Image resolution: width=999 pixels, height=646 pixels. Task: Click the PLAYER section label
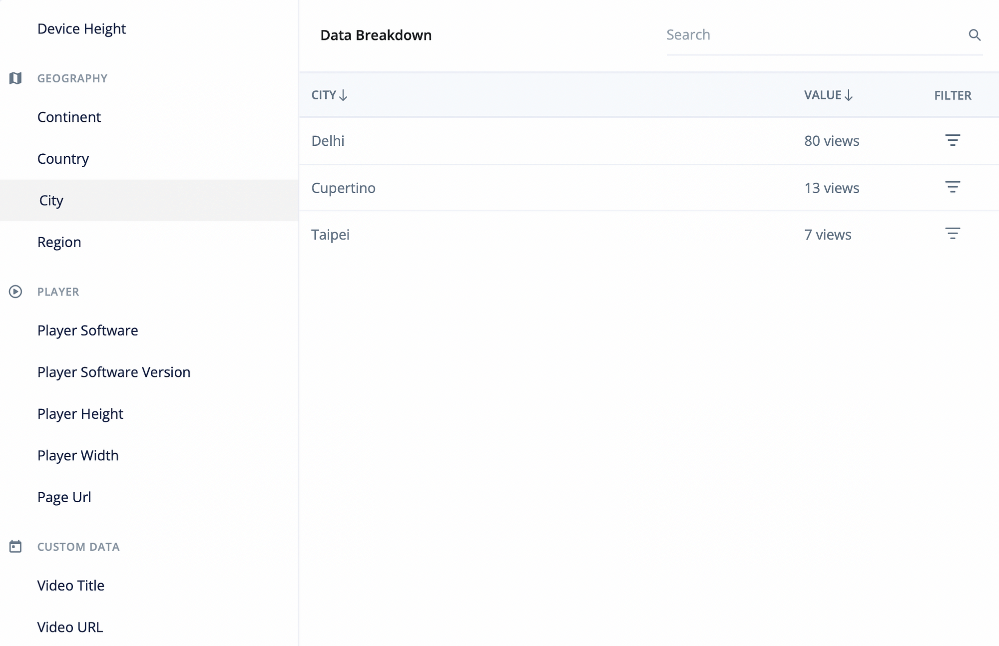click(58, 292)
